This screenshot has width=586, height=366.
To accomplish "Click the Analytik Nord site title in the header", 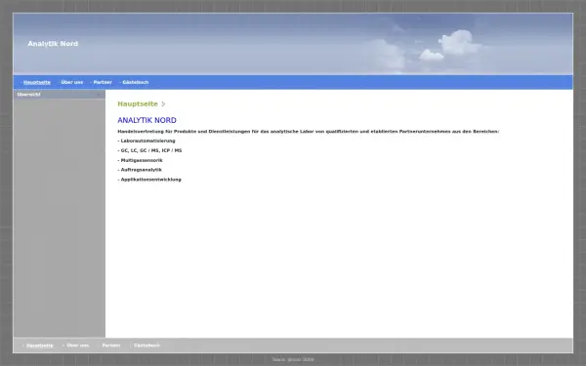I will click(x=53, y=44).
